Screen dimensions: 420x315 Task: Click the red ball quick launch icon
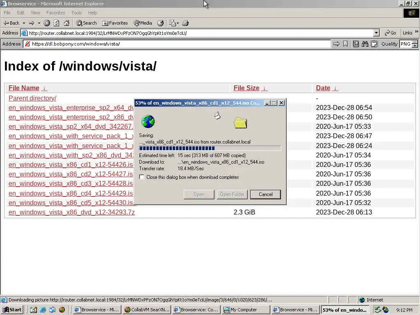[62, 310]
